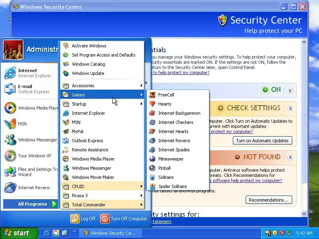
Task: Collapse the CHECK SETTINGS section
Action: pyautogui.click(x=290, y=108)
